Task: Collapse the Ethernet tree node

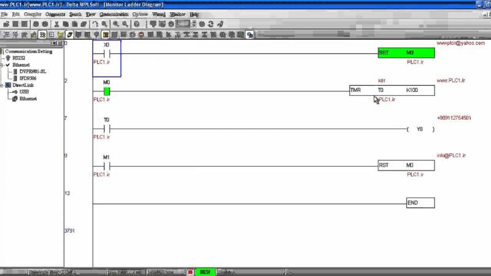Action: coord(2,65)
